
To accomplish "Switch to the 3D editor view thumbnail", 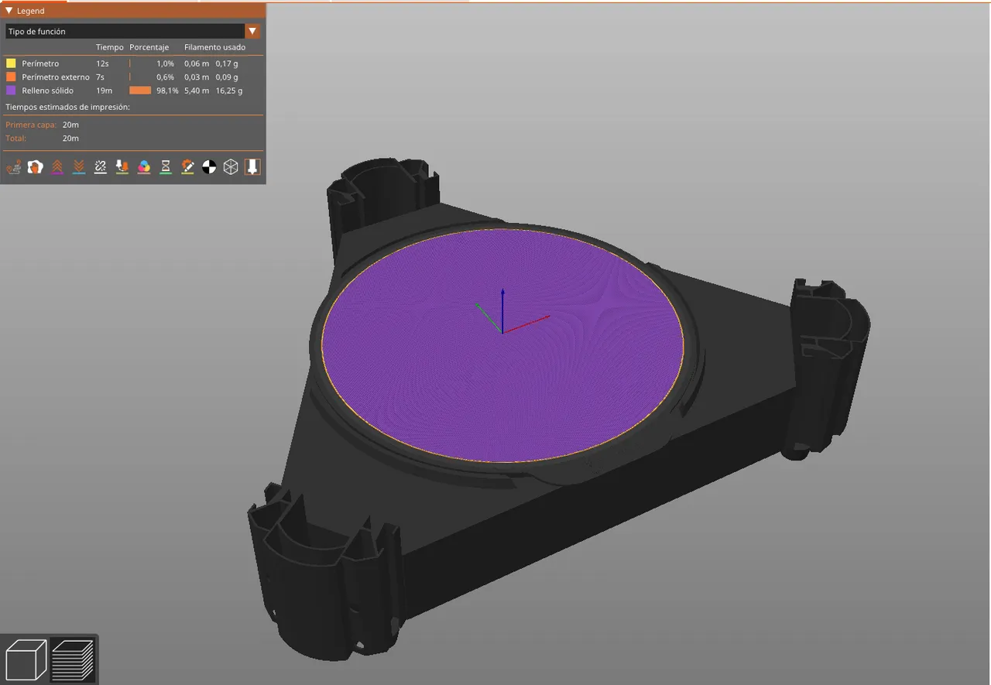I will tap(25, 658).
